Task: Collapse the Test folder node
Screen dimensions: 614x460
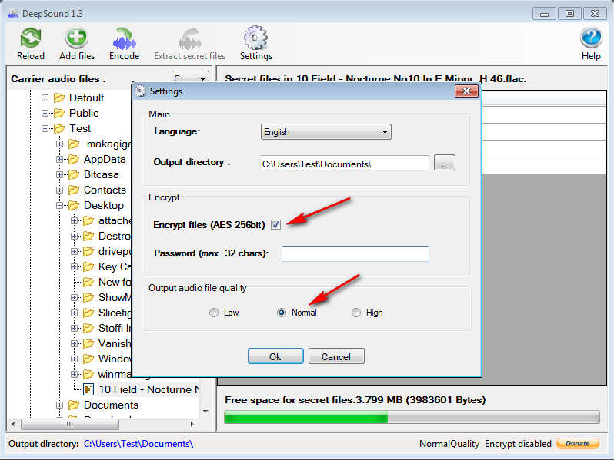Action: pos(45,128)
